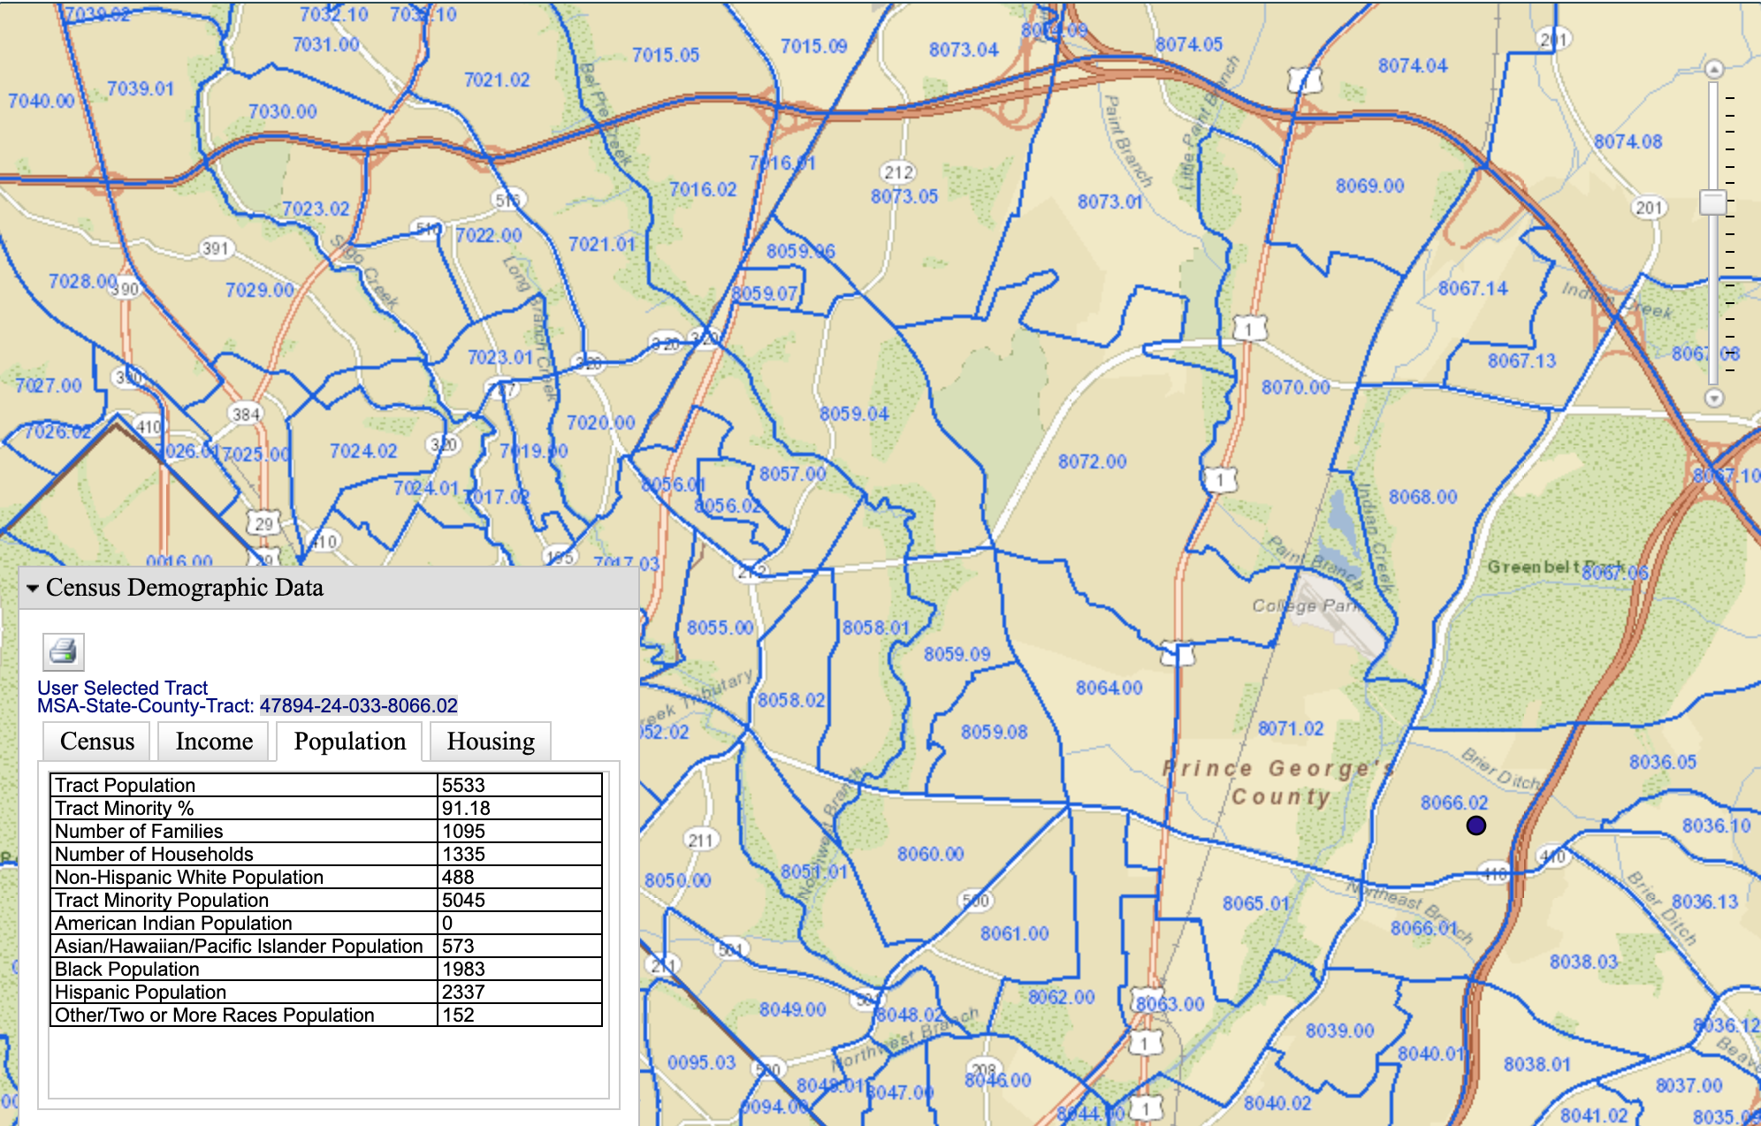
Task: Switch to the Census tab
Action: [x=97, y=742]
